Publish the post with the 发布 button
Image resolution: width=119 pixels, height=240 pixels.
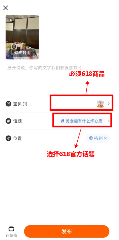pos(67,231)
